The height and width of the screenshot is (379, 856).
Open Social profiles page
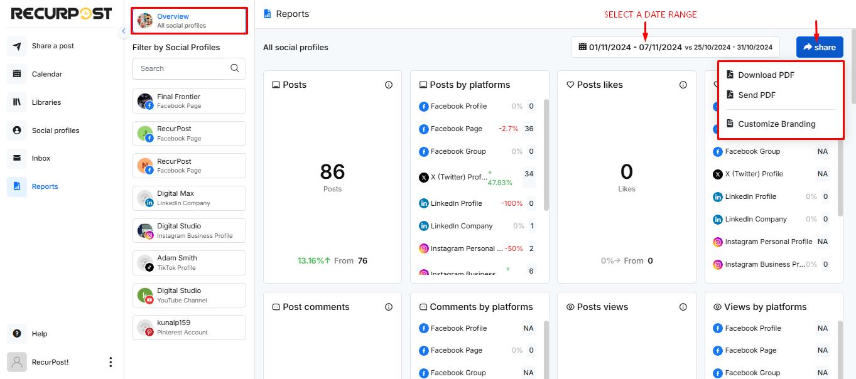coord(55,131)
